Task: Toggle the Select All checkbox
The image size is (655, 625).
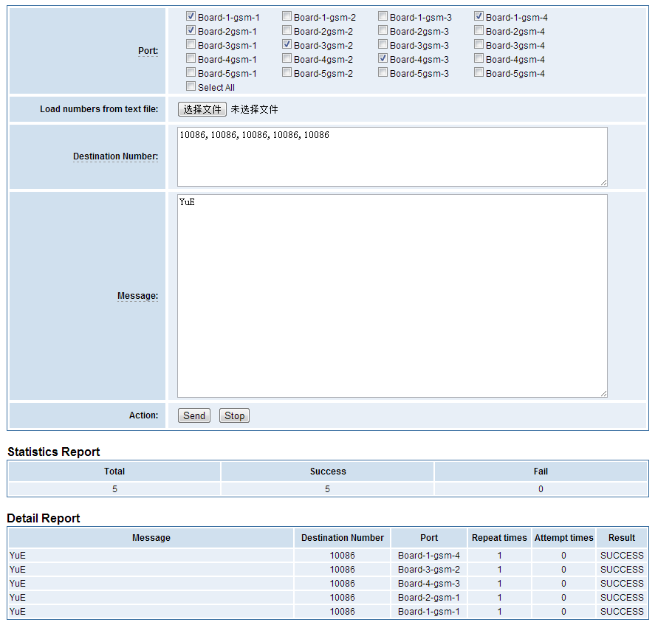Action: (191, 86)
